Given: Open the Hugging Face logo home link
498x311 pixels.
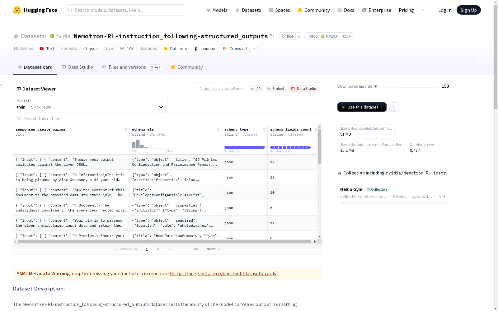Looking at the screenshot, I should pyautogui.click(x=35, y=10).
